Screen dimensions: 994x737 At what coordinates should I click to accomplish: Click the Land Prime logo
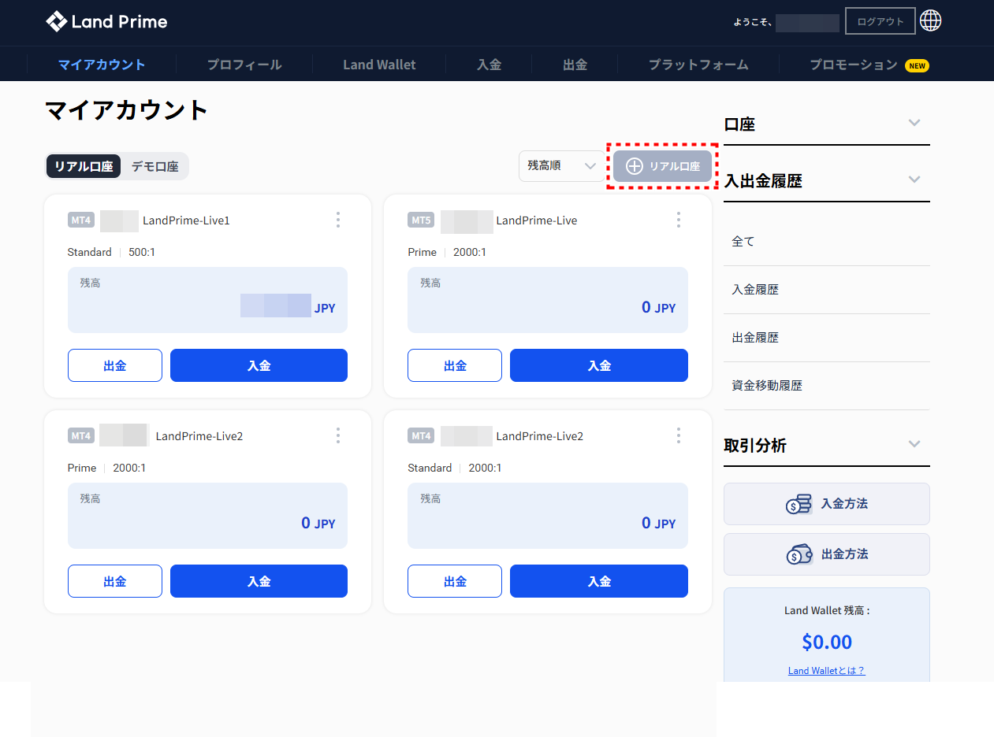tap(106, 21)
